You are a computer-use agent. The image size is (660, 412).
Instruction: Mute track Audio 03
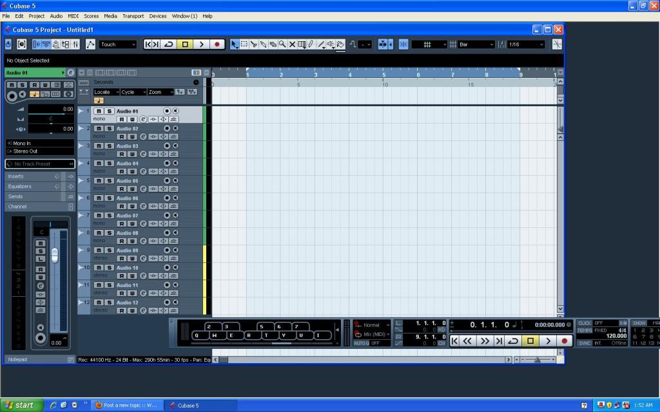click(x=98, y=146)
